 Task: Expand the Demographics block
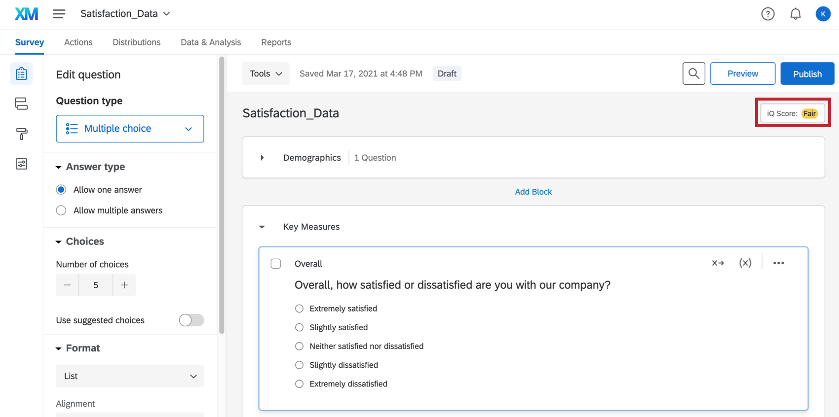pyautogui.click(x=262, y=158)
